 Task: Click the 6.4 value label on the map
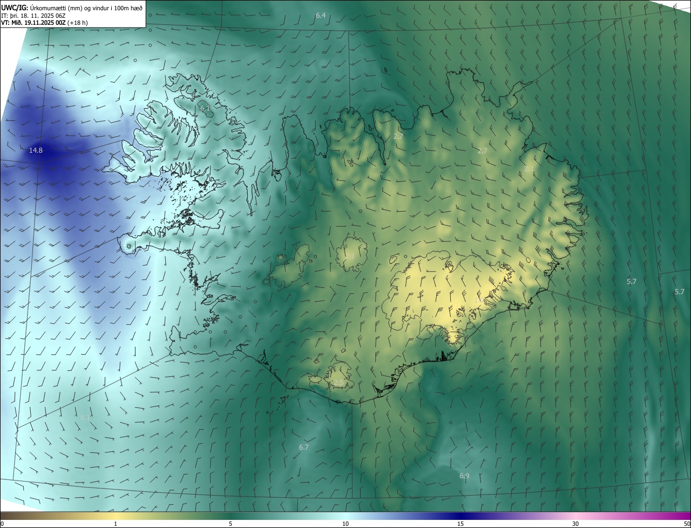(x=321, y=16)
